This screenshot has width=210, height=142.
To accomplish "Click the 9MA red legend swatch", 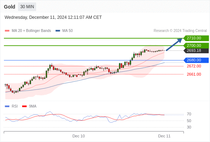I will pos(24,106).
